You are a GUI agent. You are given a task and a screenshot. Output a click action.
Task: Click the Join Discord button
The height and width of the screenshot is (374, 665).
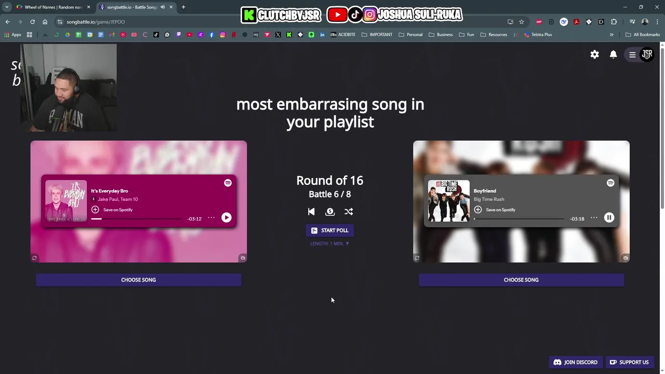tap(576, 363)
